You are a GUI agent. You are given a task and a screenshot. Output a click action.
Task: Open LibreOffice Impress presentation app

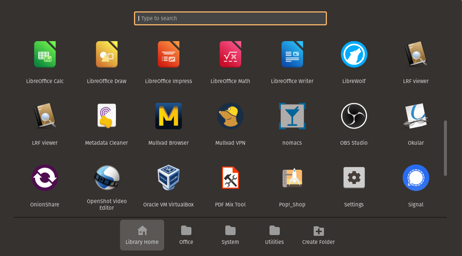pos(169,54)
